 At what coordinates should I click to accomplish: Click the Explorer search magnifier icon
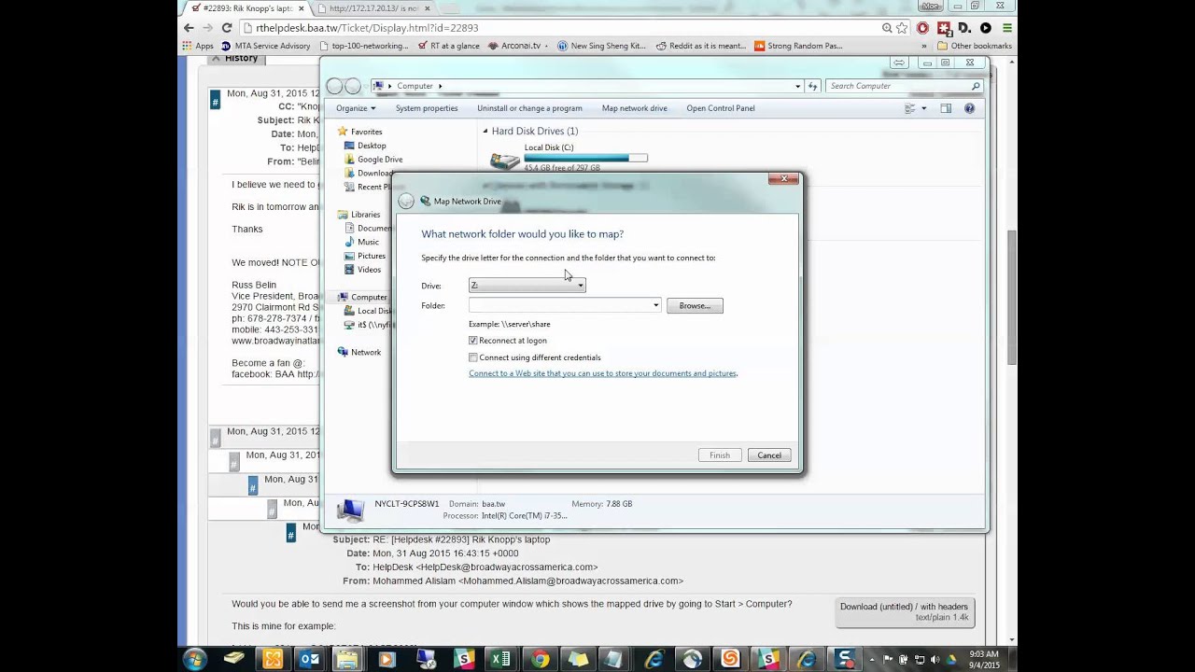(976, 86)
